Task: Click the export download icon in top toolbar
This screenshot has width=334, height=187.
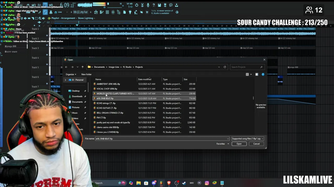Action: click(177, 5)
